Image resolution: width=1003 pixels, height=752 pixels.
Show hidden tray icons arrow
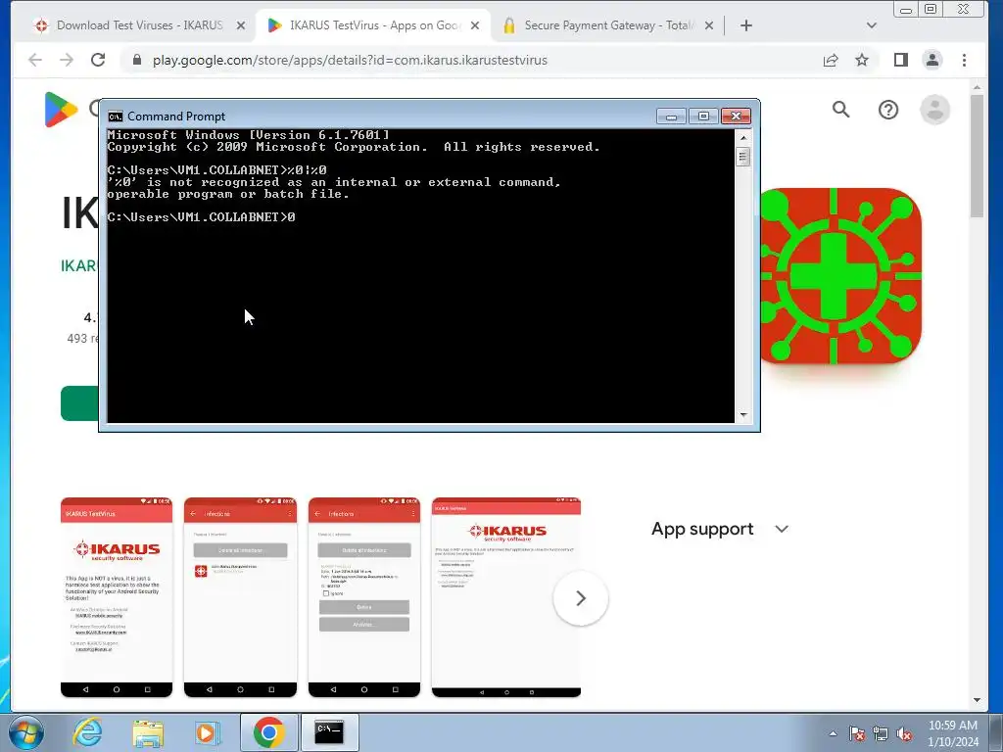pos(833,734)
